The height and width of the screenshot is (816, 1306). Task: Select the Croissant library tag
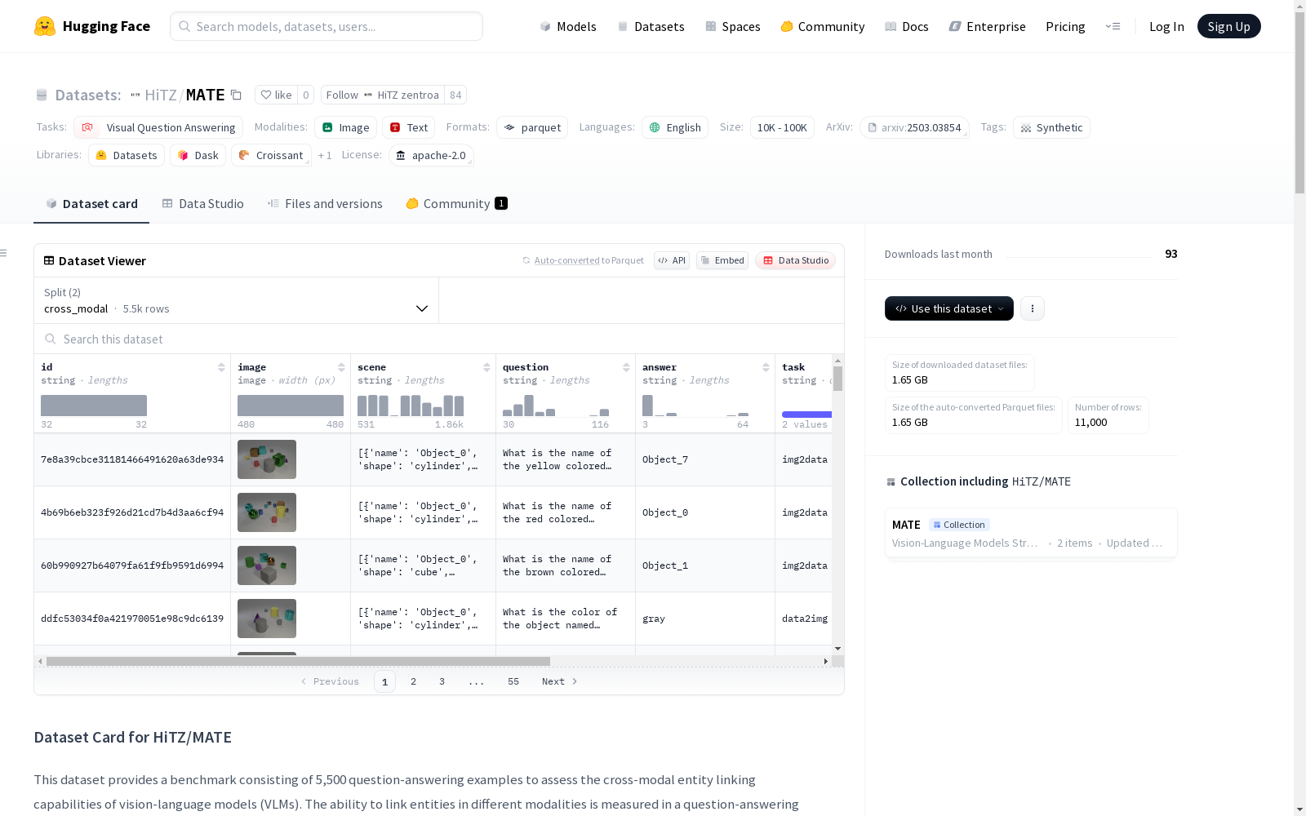[271, 155]
